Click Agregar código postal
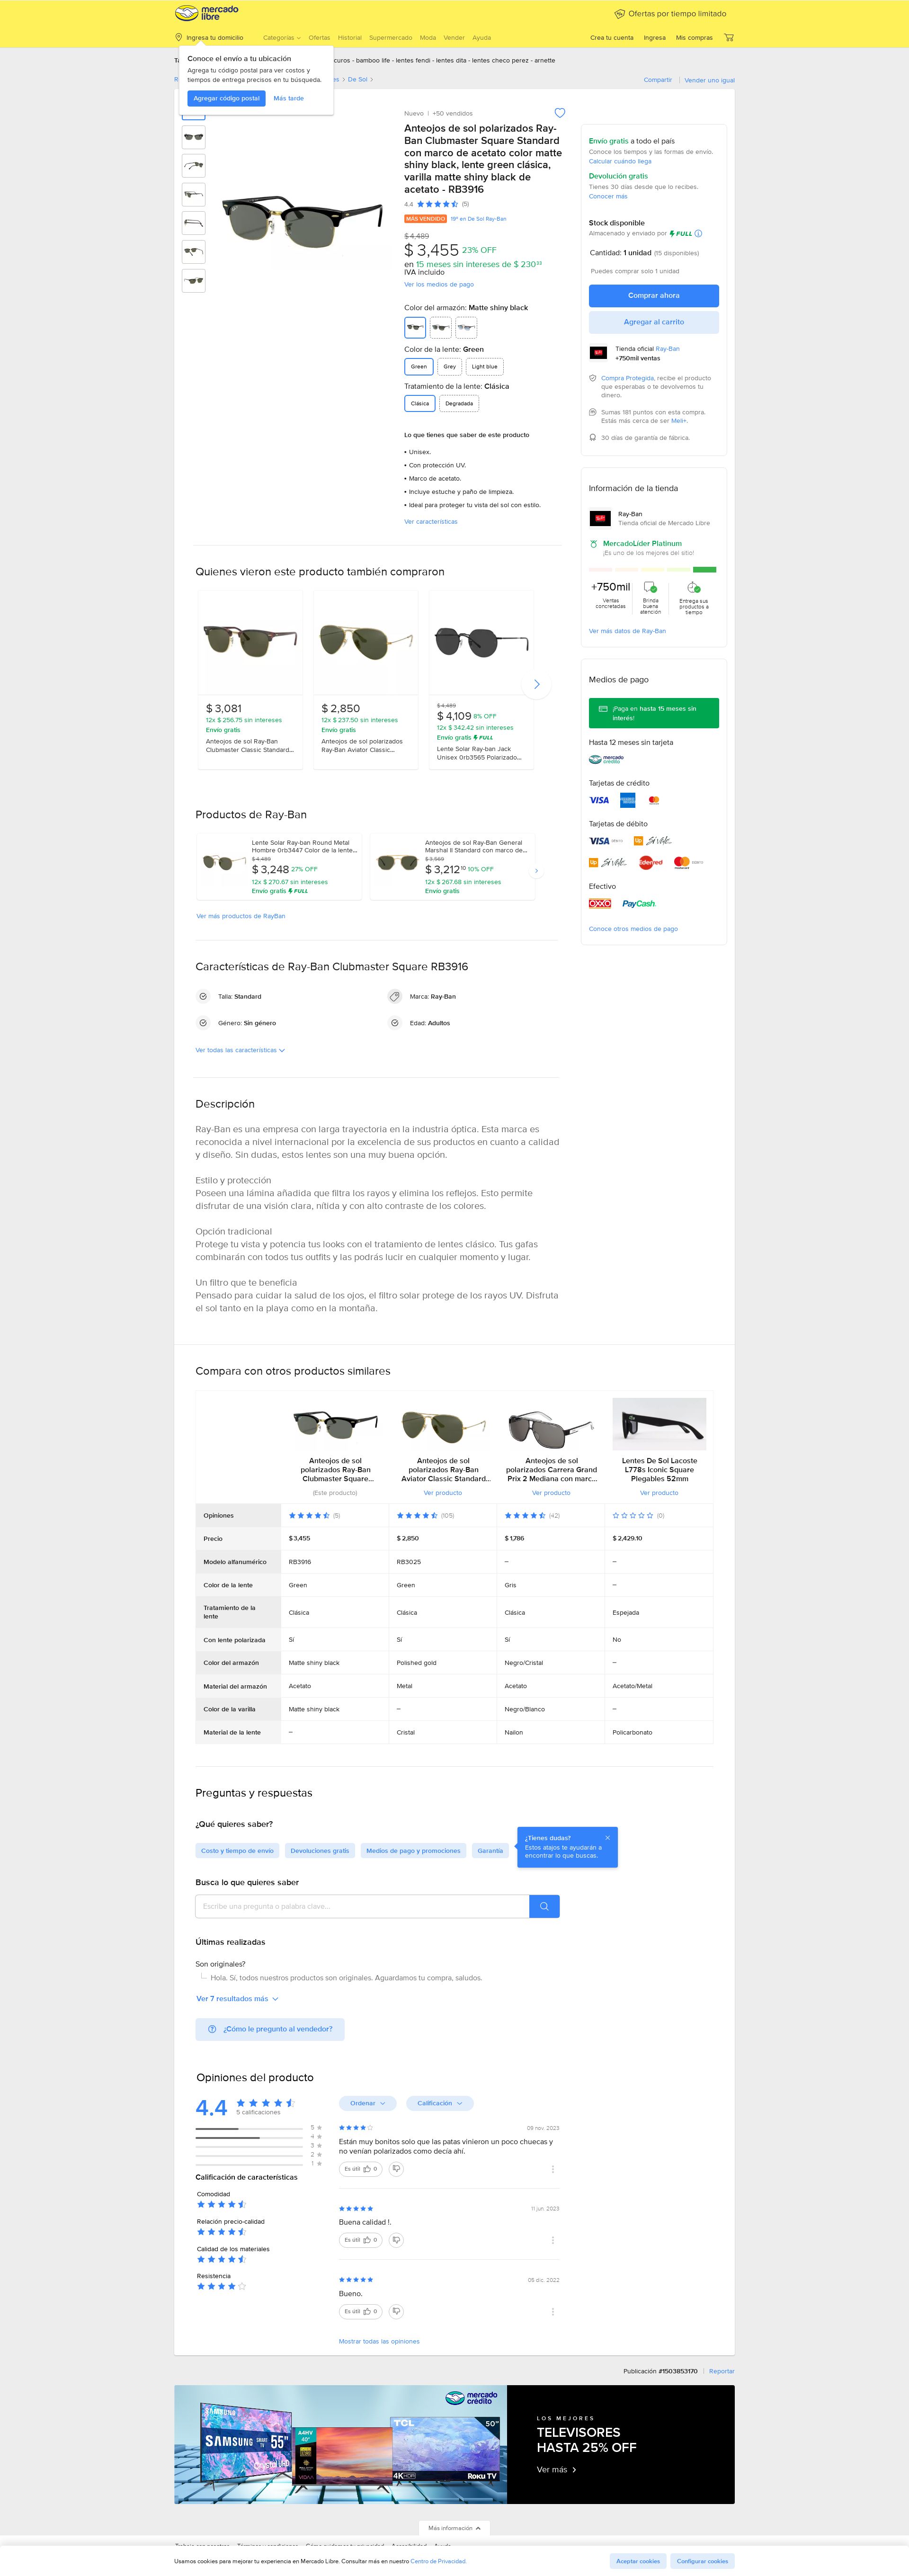Screen dimensions: 909x2576 click(226, 98)
